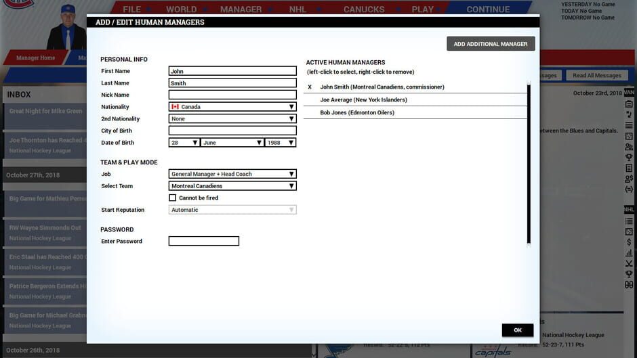Open inbox message Big Game for Mathieu Perreault
The image size is (637, 358).
(x=45, y=204)
